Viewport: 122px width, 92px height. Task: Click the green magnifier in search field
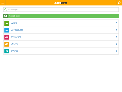(5, 10)
